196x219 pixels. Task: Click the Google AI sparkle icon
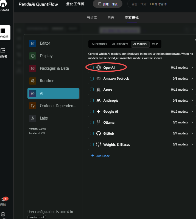(99, 112)
